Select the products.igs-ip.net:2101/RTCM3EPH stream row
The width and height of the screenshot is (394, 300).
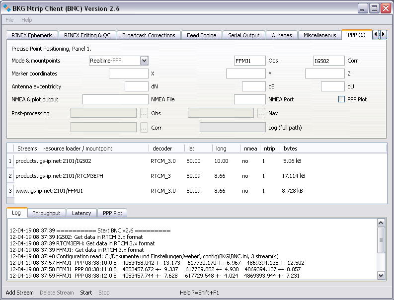tap(60, 176)
